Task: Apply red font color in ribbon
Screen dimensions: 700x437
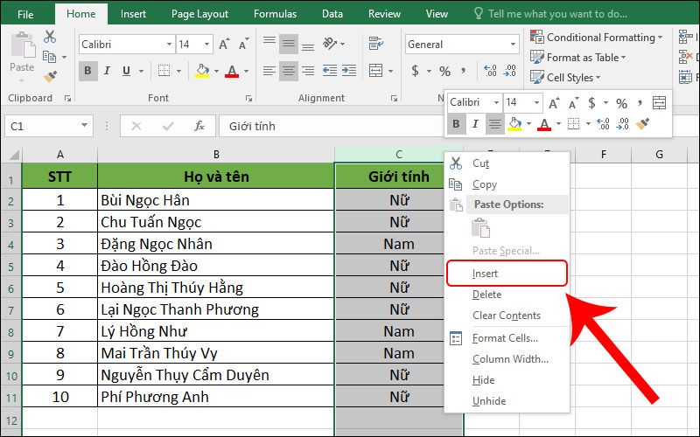Action: click(x=232, y=71)
